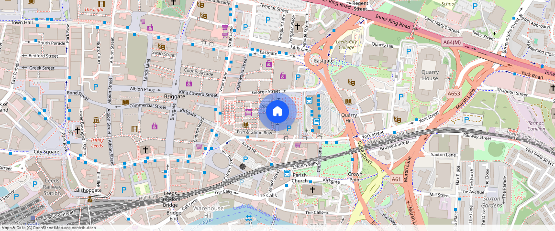Select the water taxi ferry icon on river

pos(248,218)
